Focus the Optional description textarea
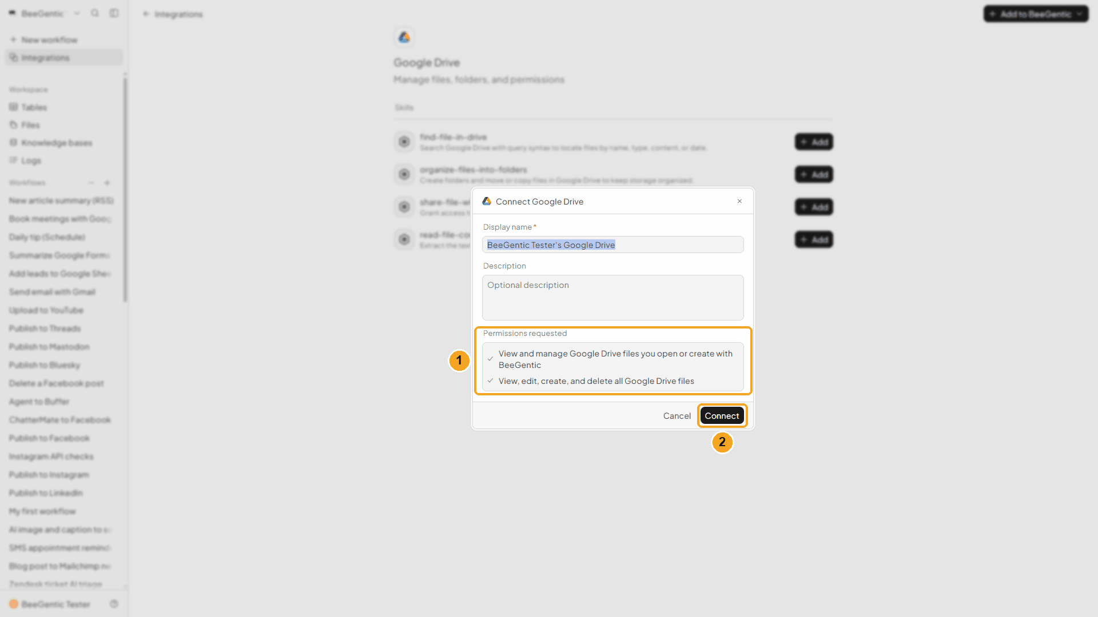The width and height of the screenshot is (1098, 617). click(x=612, y=298)
